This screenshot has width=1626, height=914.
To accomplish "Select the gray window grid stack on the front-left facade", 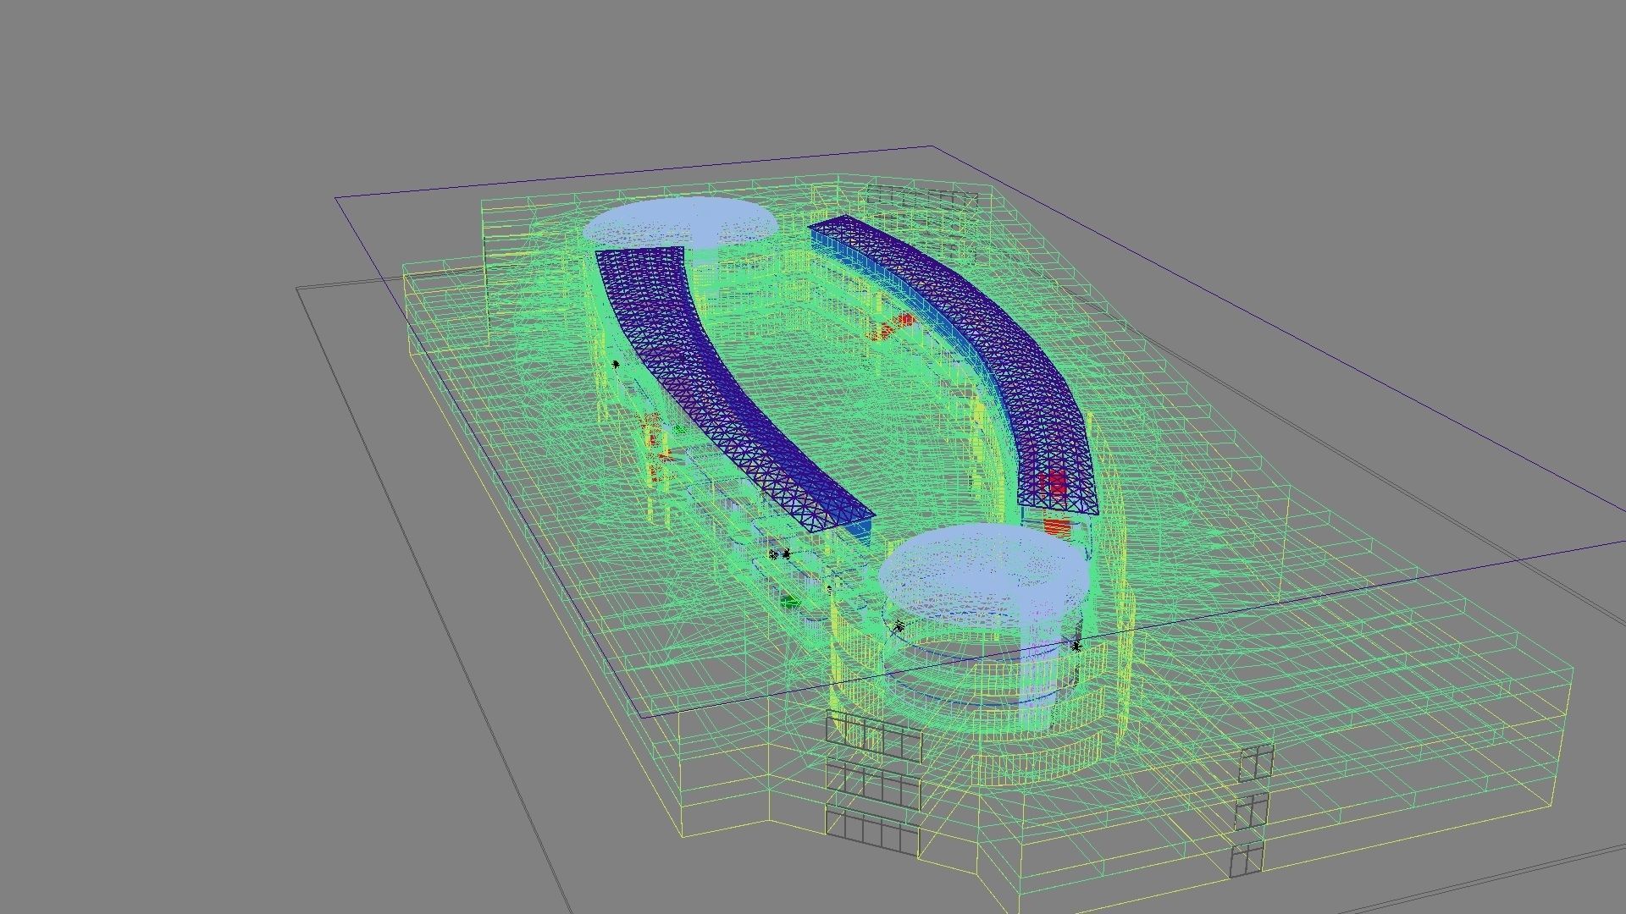I will [873, 783].
